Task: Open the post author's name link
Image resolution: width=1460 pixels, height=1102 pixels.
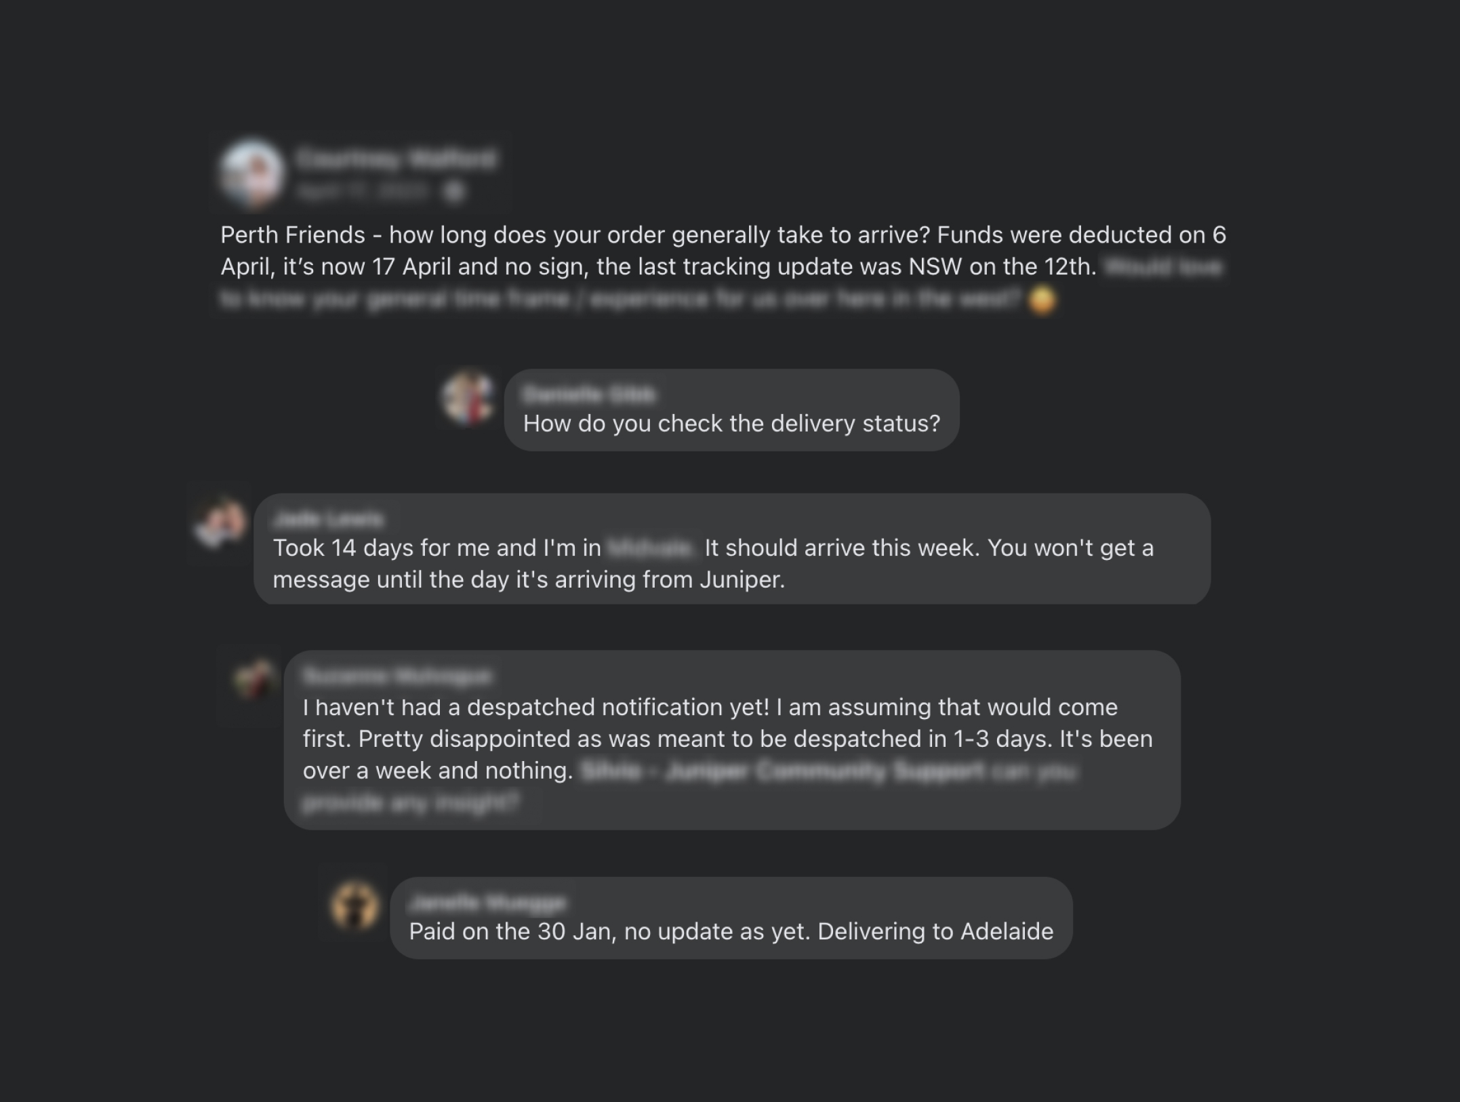Action: pyautogui.click(x=397, y=159)
